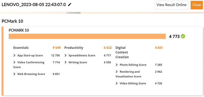Select the Digital Content Creation heading
The width and height of the screenshot is (204, 97).
(x=122, y=52)
